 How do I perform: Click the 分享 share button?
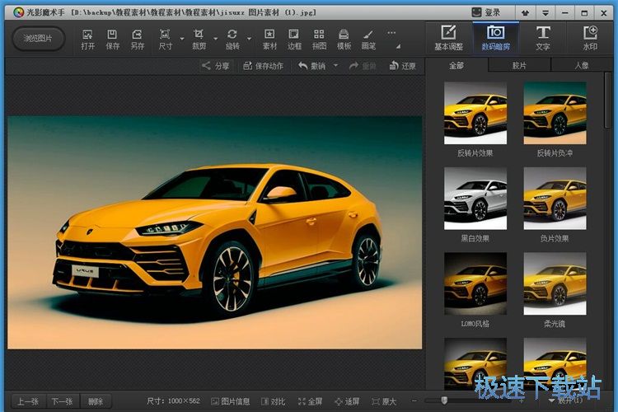pyautogui.click(x=215, y=66)
